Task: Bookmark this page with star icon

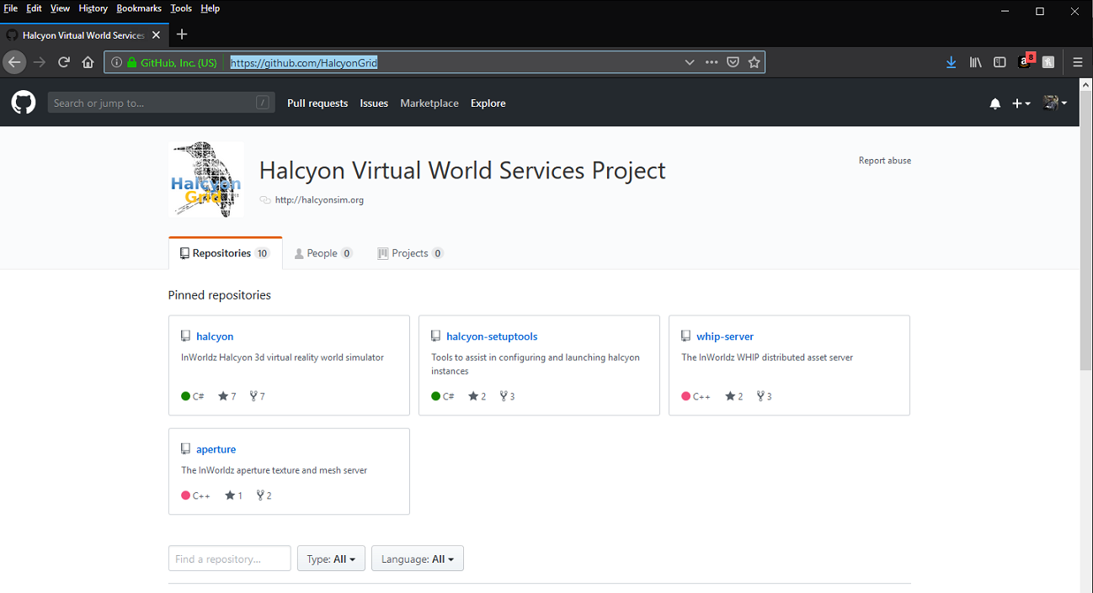Action: click(x=754, y=62)
